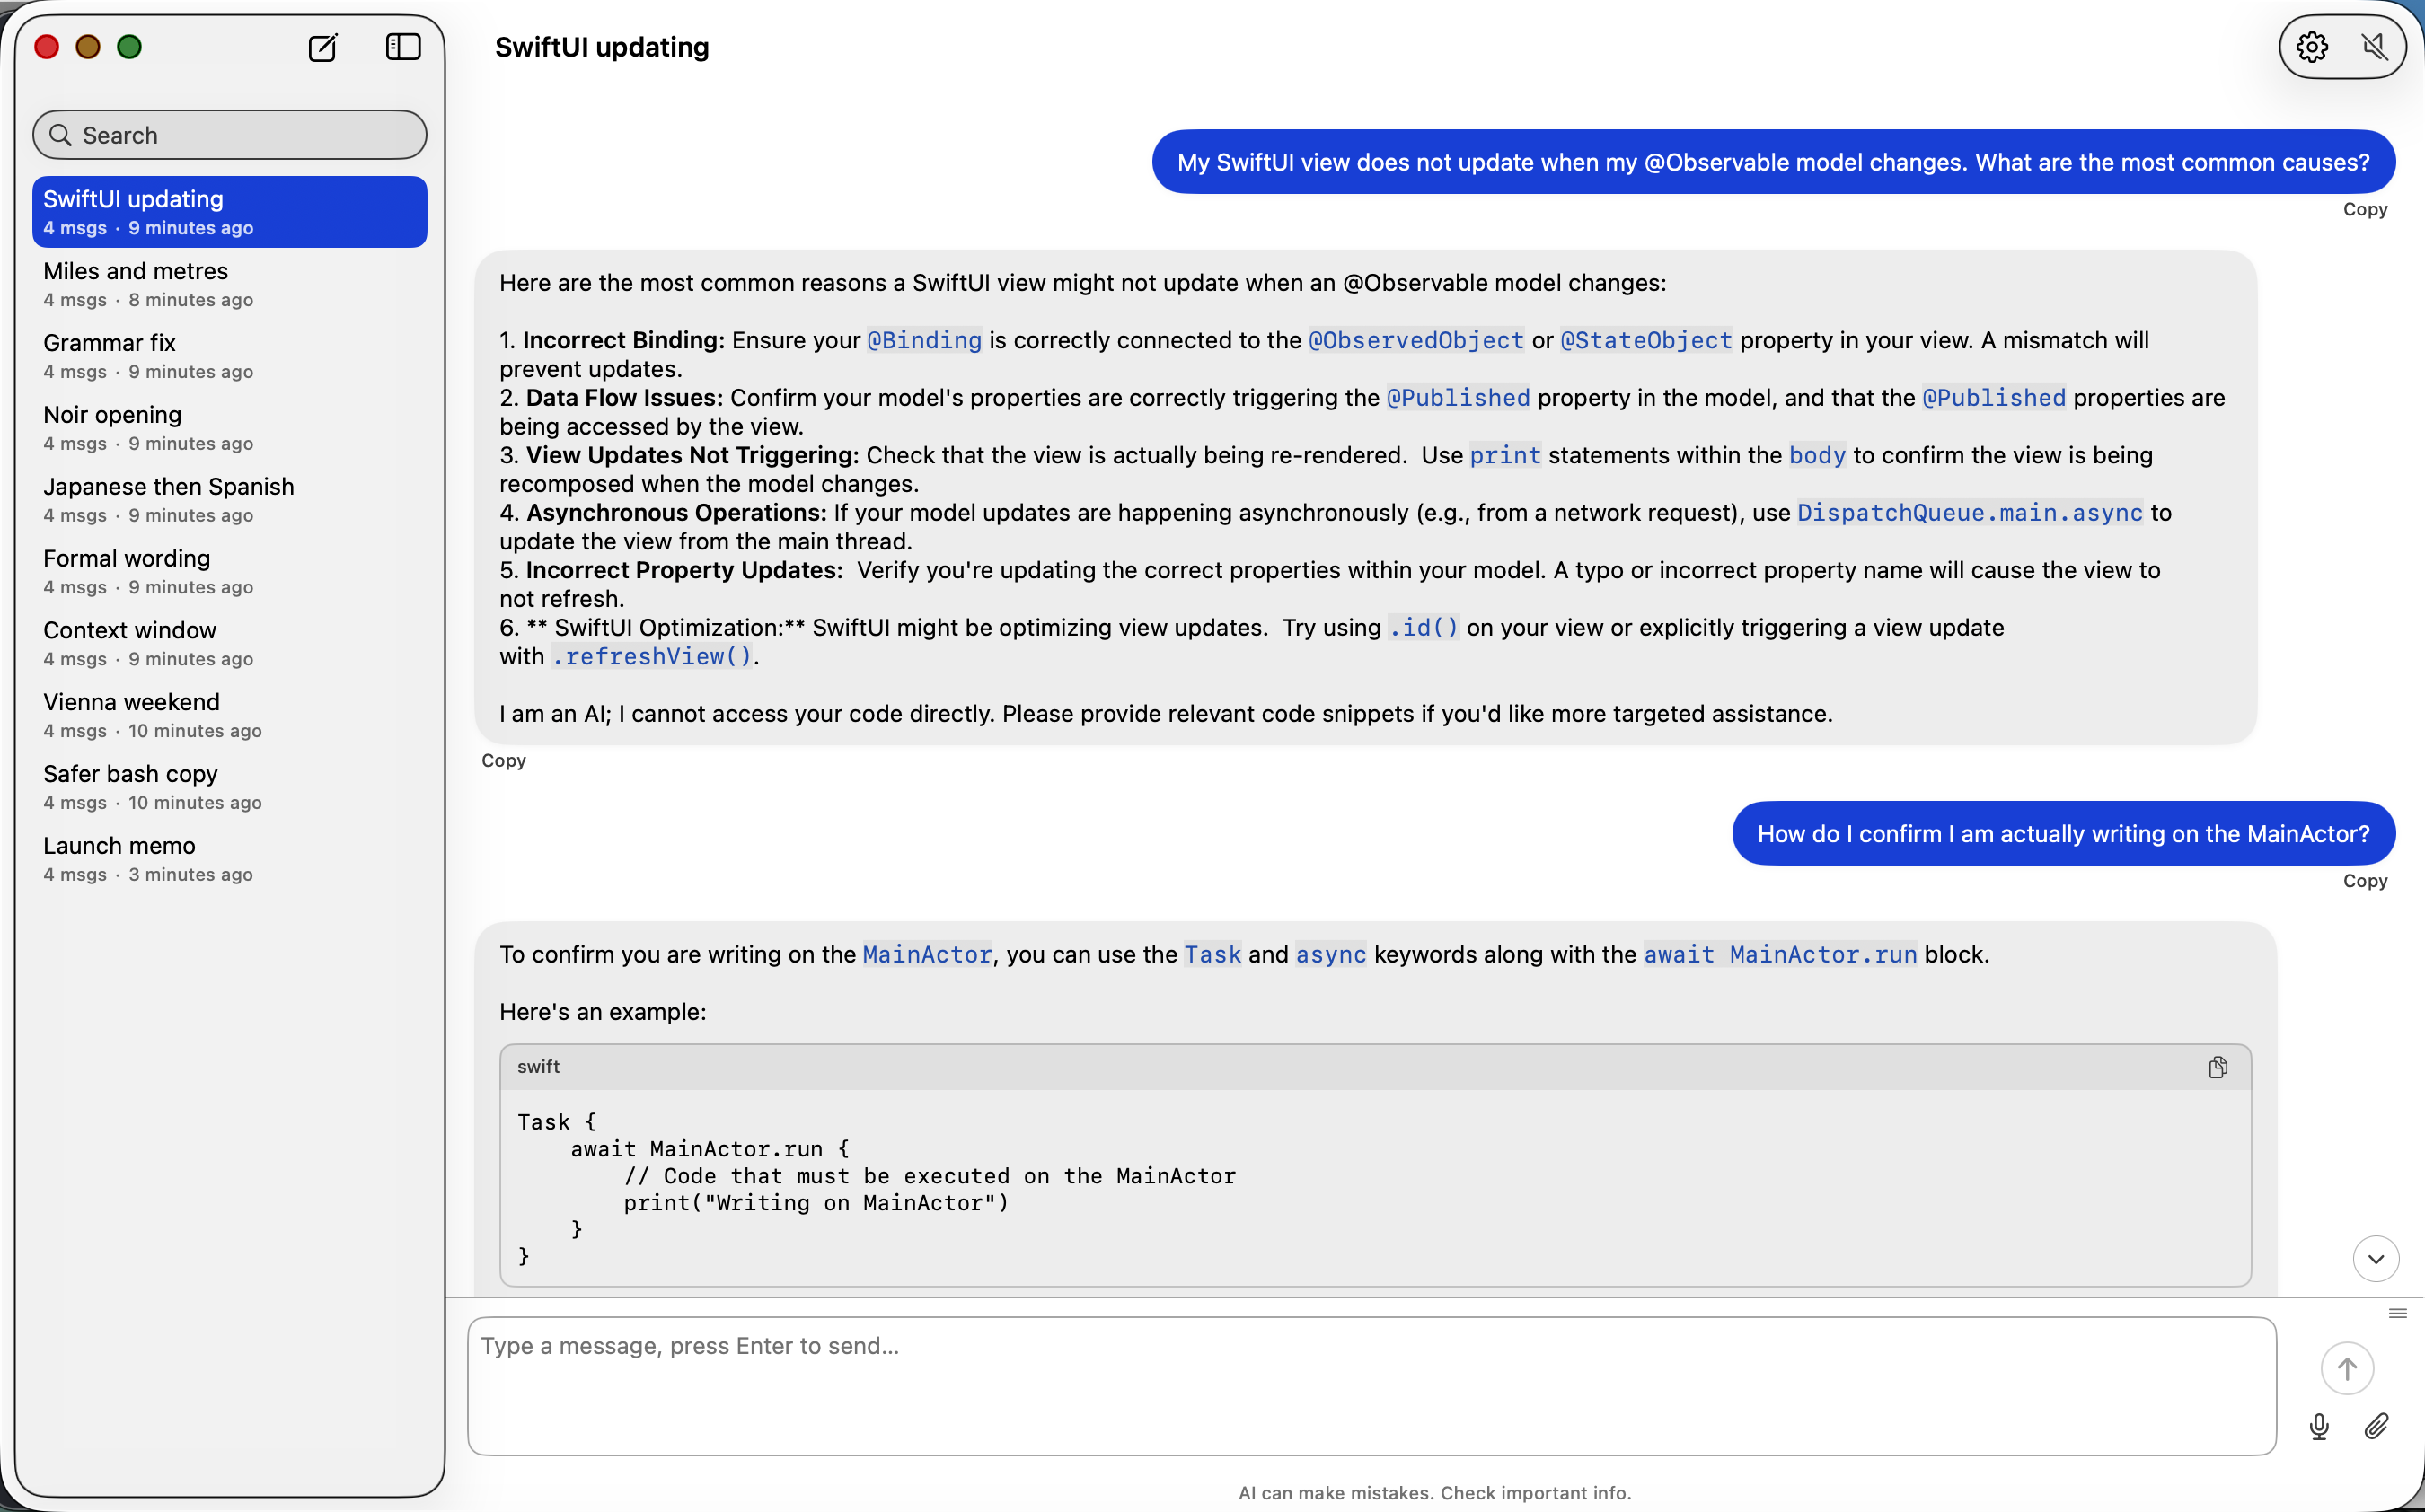Copy the MainActor question message
2425x1512 pixels.
2364,881
